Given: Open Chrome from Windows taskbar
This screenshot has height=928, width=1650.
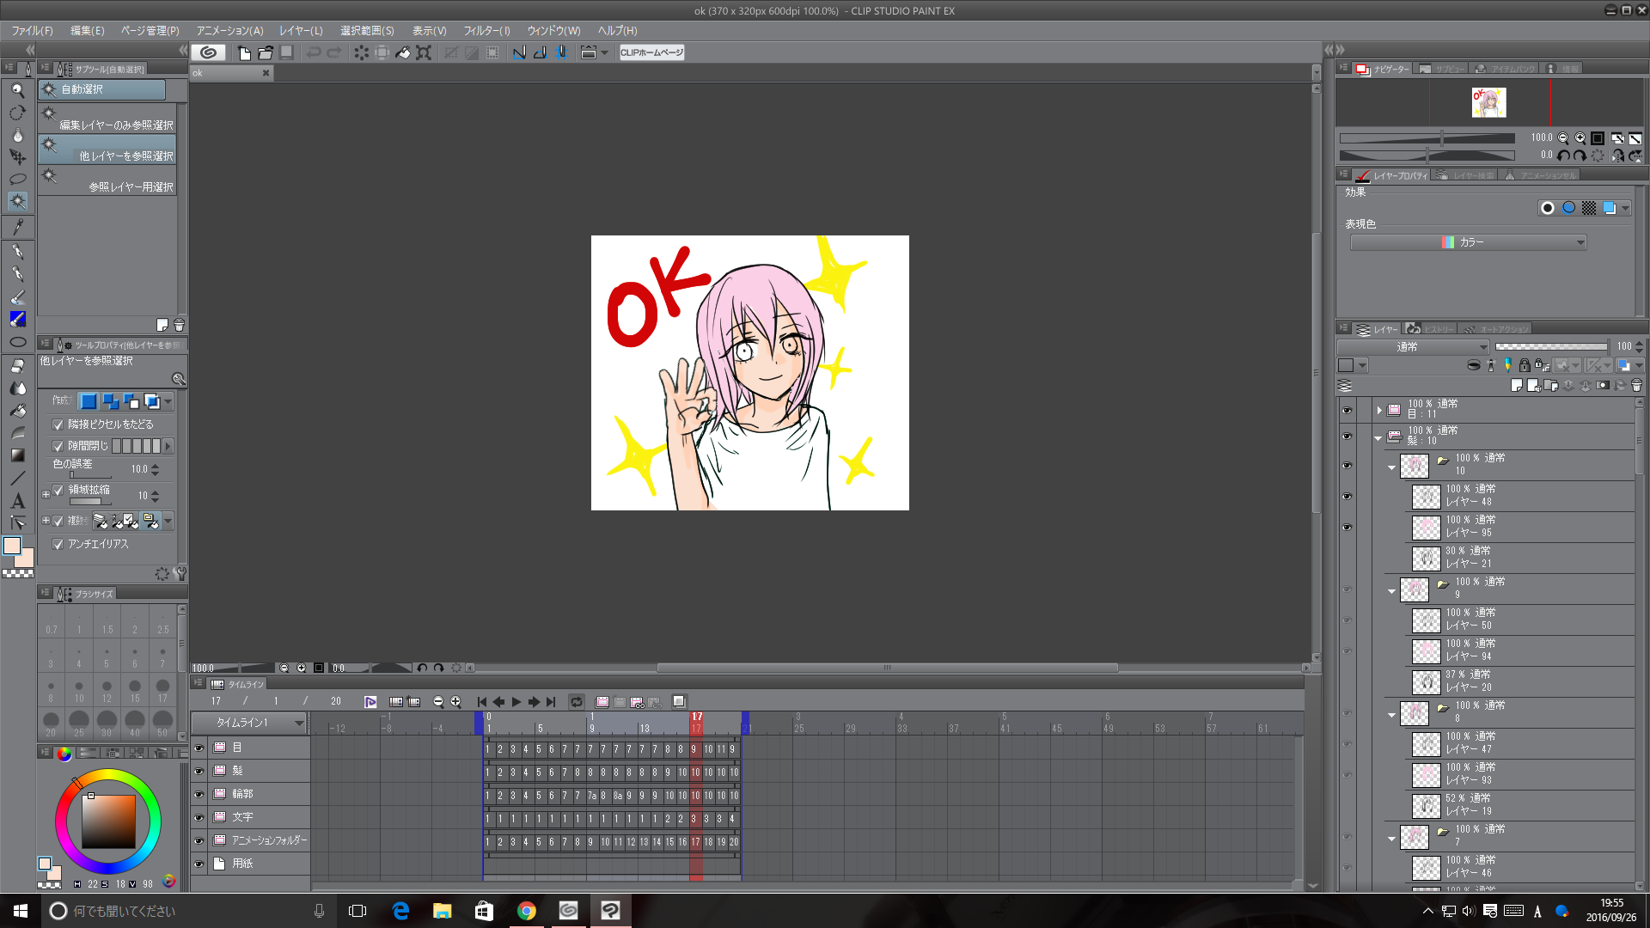Looking at the screenshot, I should point(527,911).
